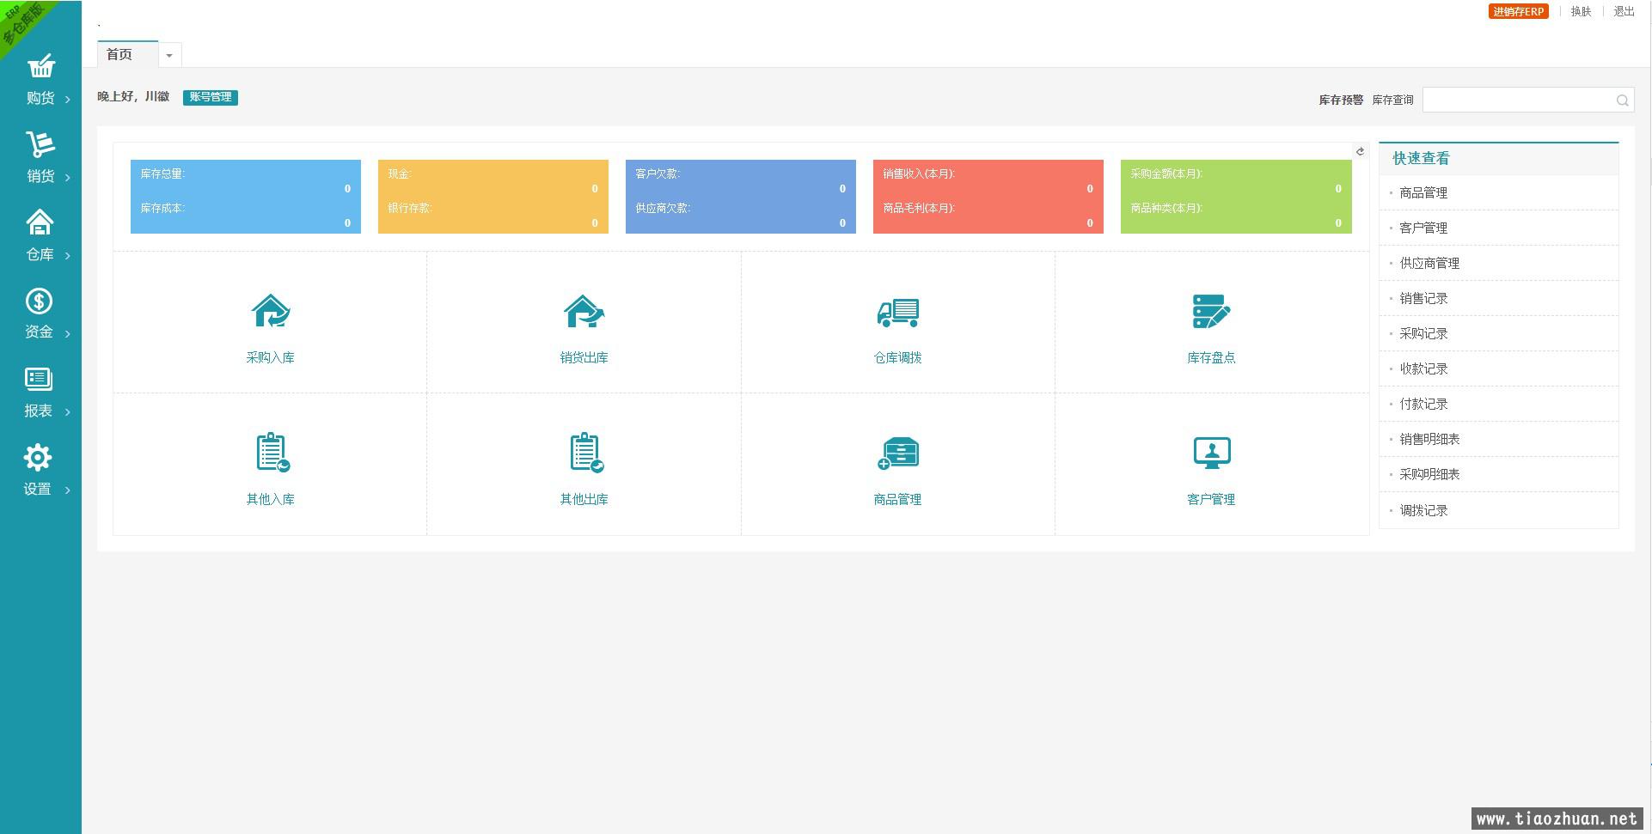Open the 设置 settings gear icon
The image size is (1652, 834).
[38, 457]
